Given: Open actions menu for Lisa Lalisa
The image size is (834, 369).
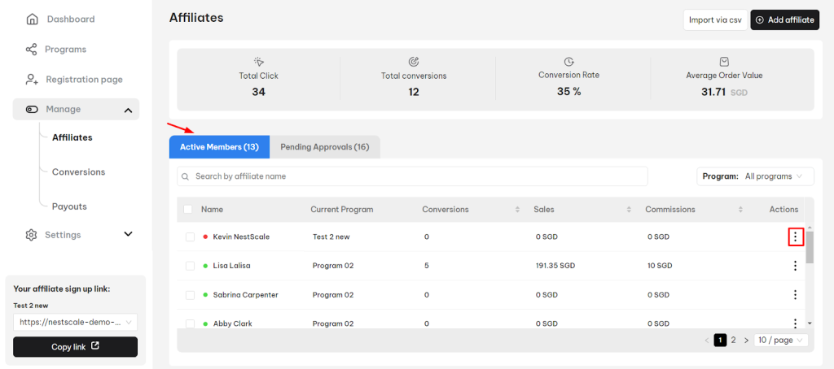Looking at the screenshot, I should point(795,266).
